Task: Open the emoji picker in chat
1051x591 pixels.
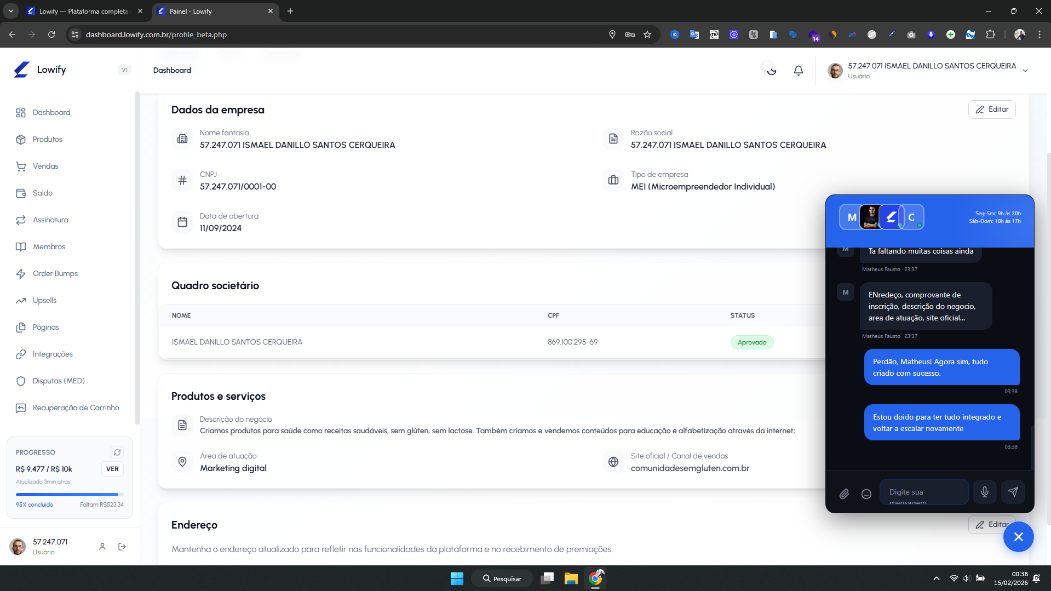Action: [x=866, y=494]
